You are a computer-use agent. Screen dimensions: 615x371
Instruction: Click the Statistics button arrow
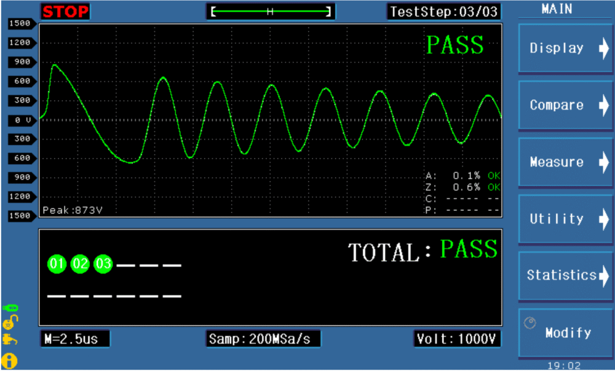point(604,275)
